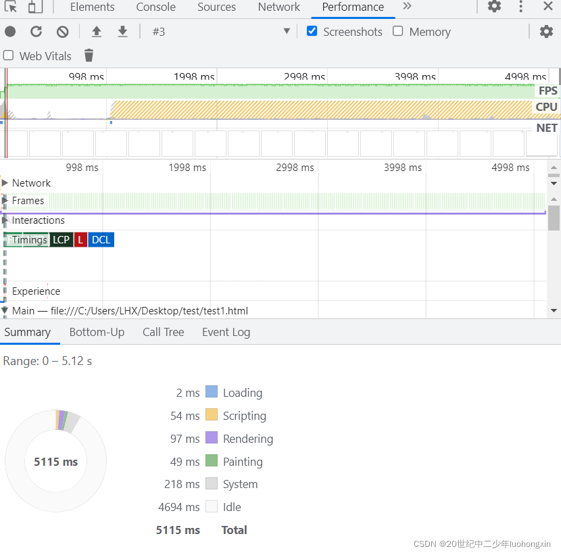Uncheck the Screenshots checkbox
The height and width of the screenshot is (555, 561).
click(312, 31)
